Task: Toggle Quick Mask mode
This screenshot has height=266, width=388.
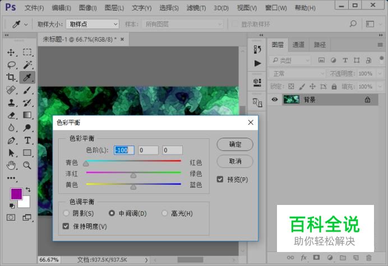Action: click(11, 217)
